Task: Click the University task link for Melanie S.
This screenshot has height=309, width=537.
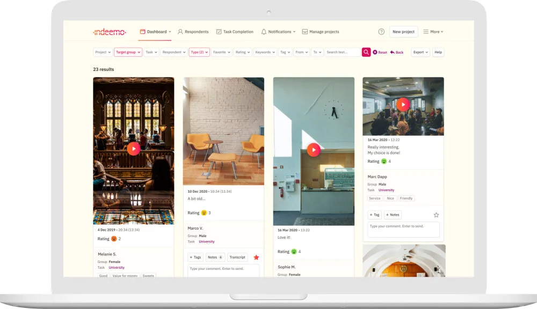Action: pos(117,268)
